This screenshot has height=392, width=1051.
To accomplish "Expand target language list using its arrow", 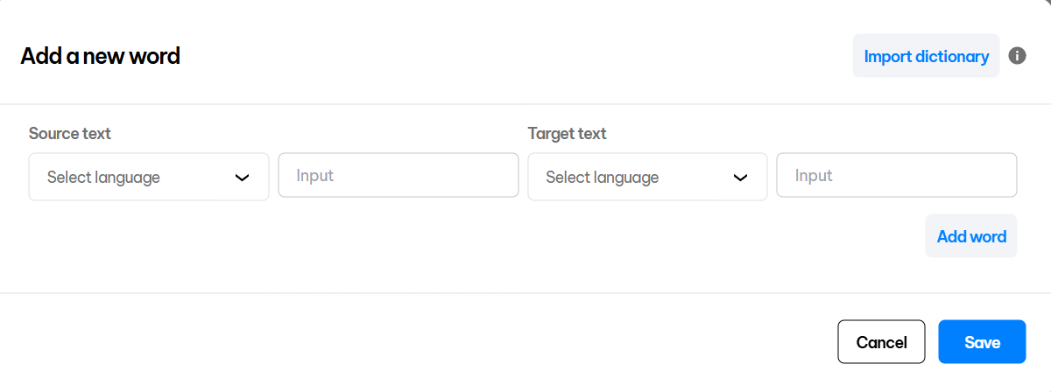I will (741, 178).
